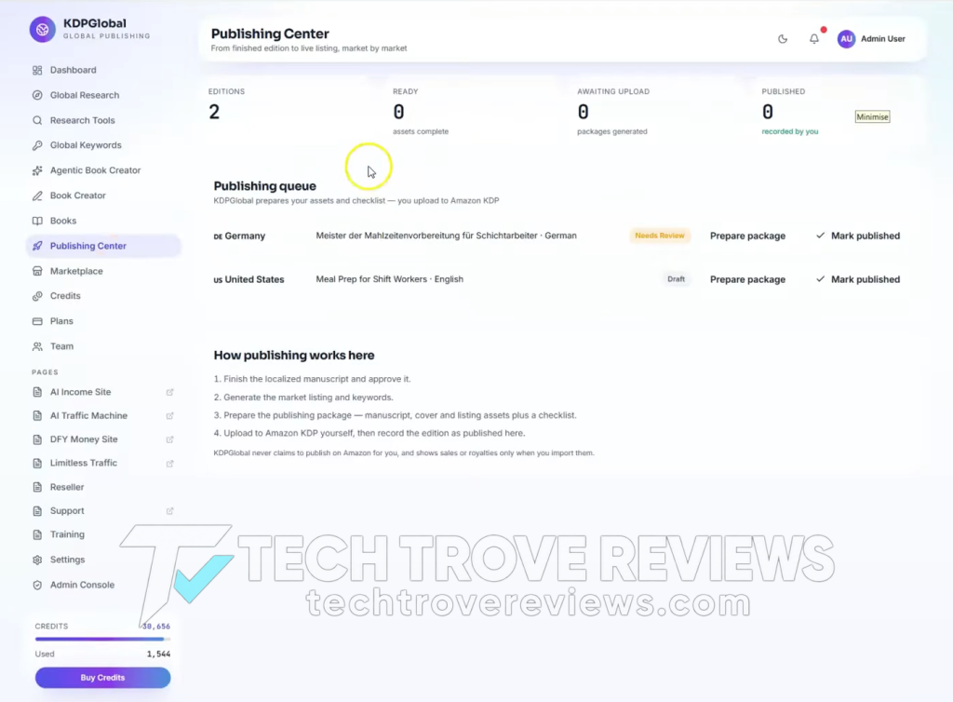This screenshot has width=953, height=702.
Task: Click the Global Keywords key icon
Action: pos(37,145)
